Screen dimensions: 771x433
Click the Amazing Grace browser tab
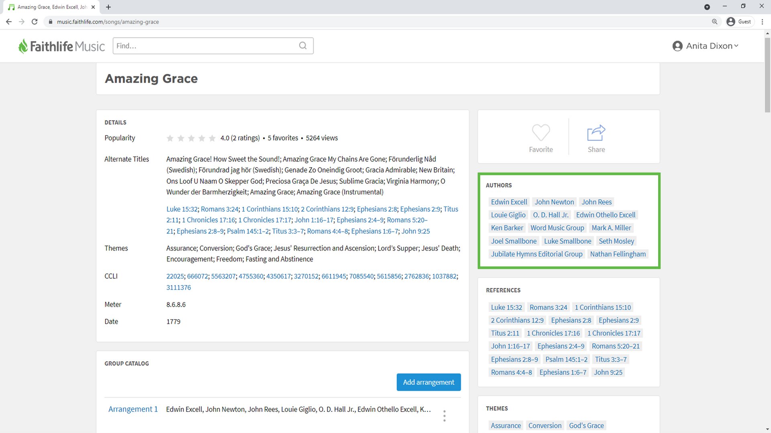[52, 7]
